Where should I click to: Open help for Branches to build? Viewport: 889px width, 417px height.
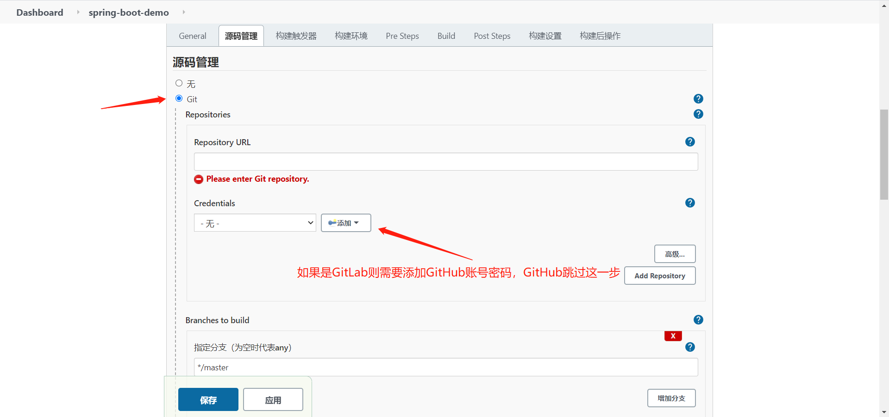[698, 320]
